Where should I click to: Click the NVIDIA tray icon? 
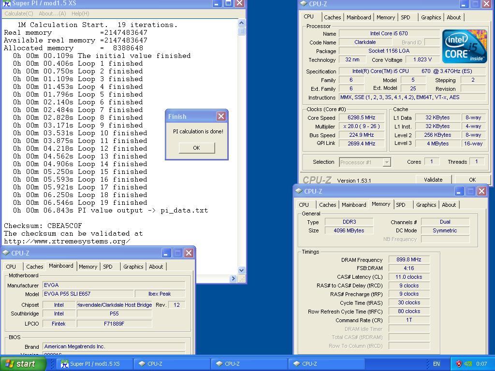[x=468, y=364]
